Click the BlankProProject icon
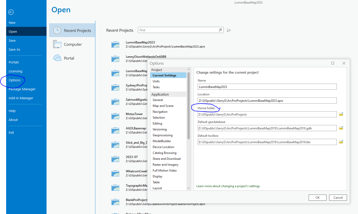Screen dimensions: 358x214 pos(115,202)
